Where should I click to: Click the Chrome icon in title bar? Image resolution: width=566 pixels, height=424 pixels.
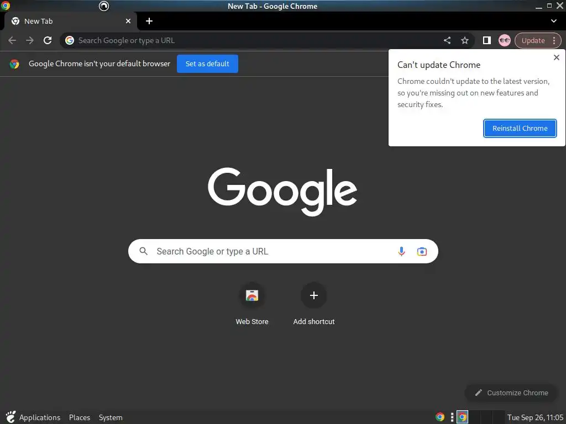tap(6, 6)
